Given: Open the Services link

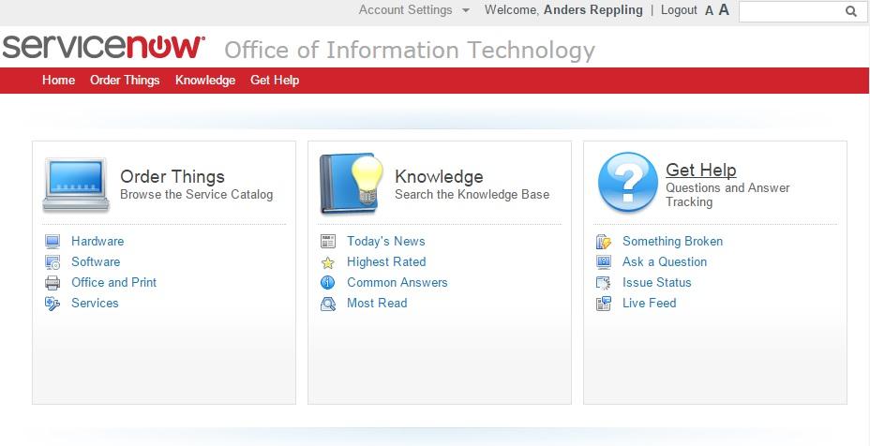Looking at the screenshot, I should [x=95, y=303].
